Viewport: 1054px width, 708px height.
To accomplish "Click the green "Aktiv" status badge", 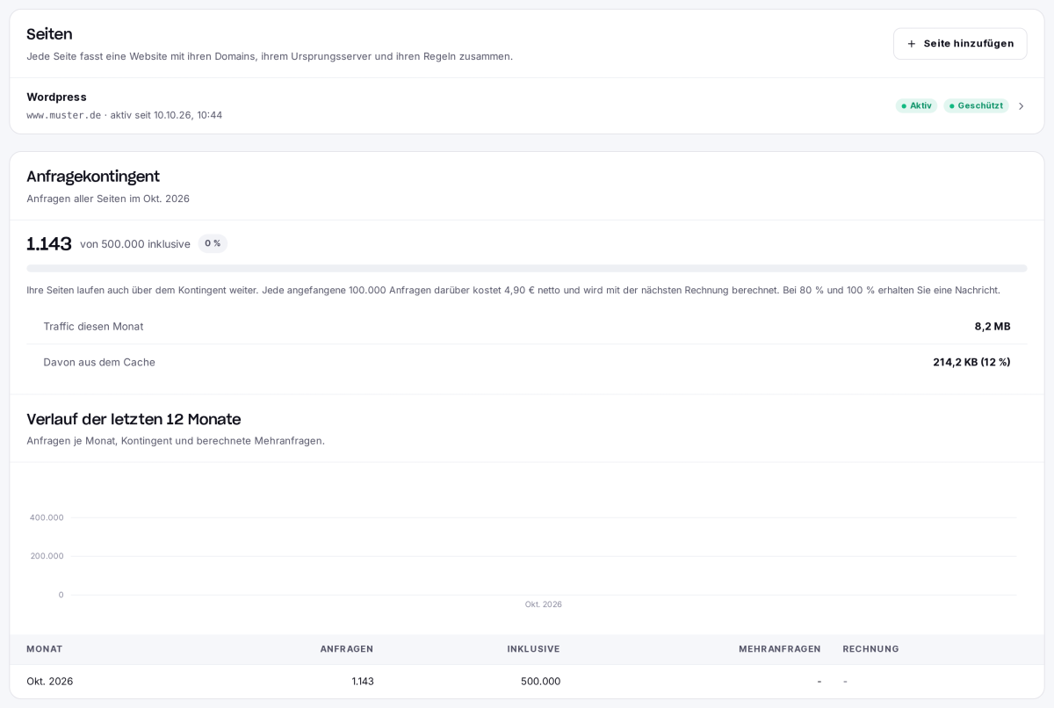I will tap(916, 105).
